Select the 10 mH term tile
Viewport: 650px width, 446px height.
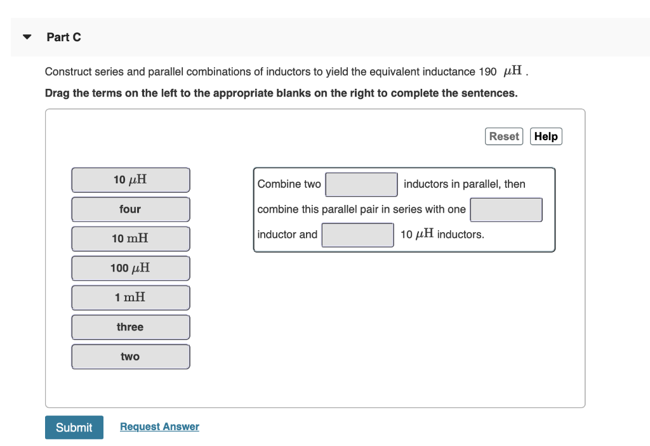[x=131, y=239]
